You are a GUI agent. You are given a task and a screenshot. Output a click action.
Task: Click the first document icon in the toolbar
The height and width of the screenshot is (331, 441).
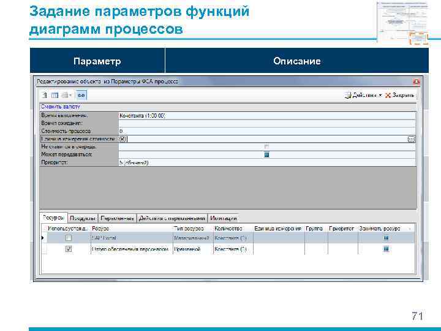(x=45, y=95)
